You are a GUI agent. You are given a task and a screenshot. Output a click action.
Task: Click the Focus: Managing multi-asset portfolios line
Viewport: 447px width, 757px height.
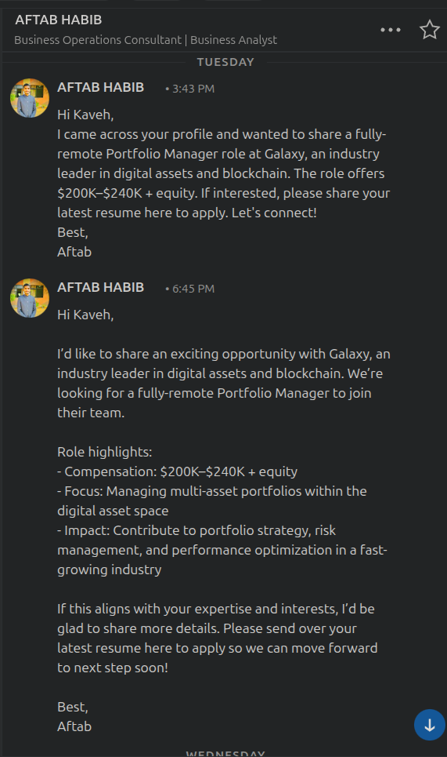coord(212,501)
